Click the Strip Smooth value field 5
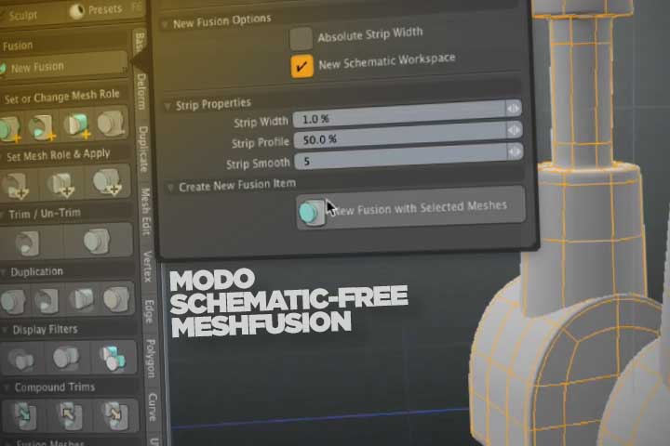670x446 pixels. (402, 156)
